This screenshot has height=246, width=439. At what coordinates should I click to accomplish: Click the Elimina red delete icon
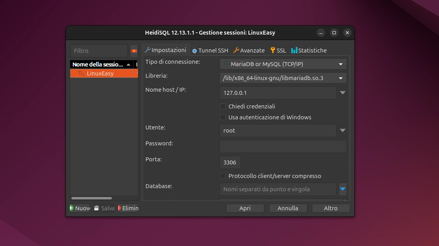point(120,208)
